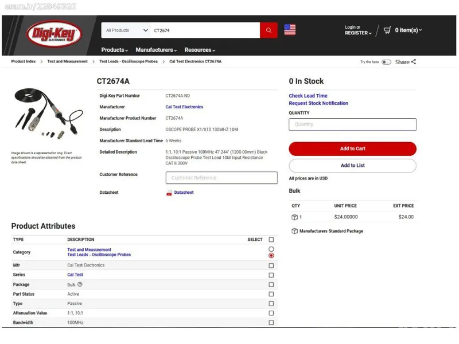Click the Quantity input field
The height and width of the screenshot is (344, 459).
(x=352, y=124)
